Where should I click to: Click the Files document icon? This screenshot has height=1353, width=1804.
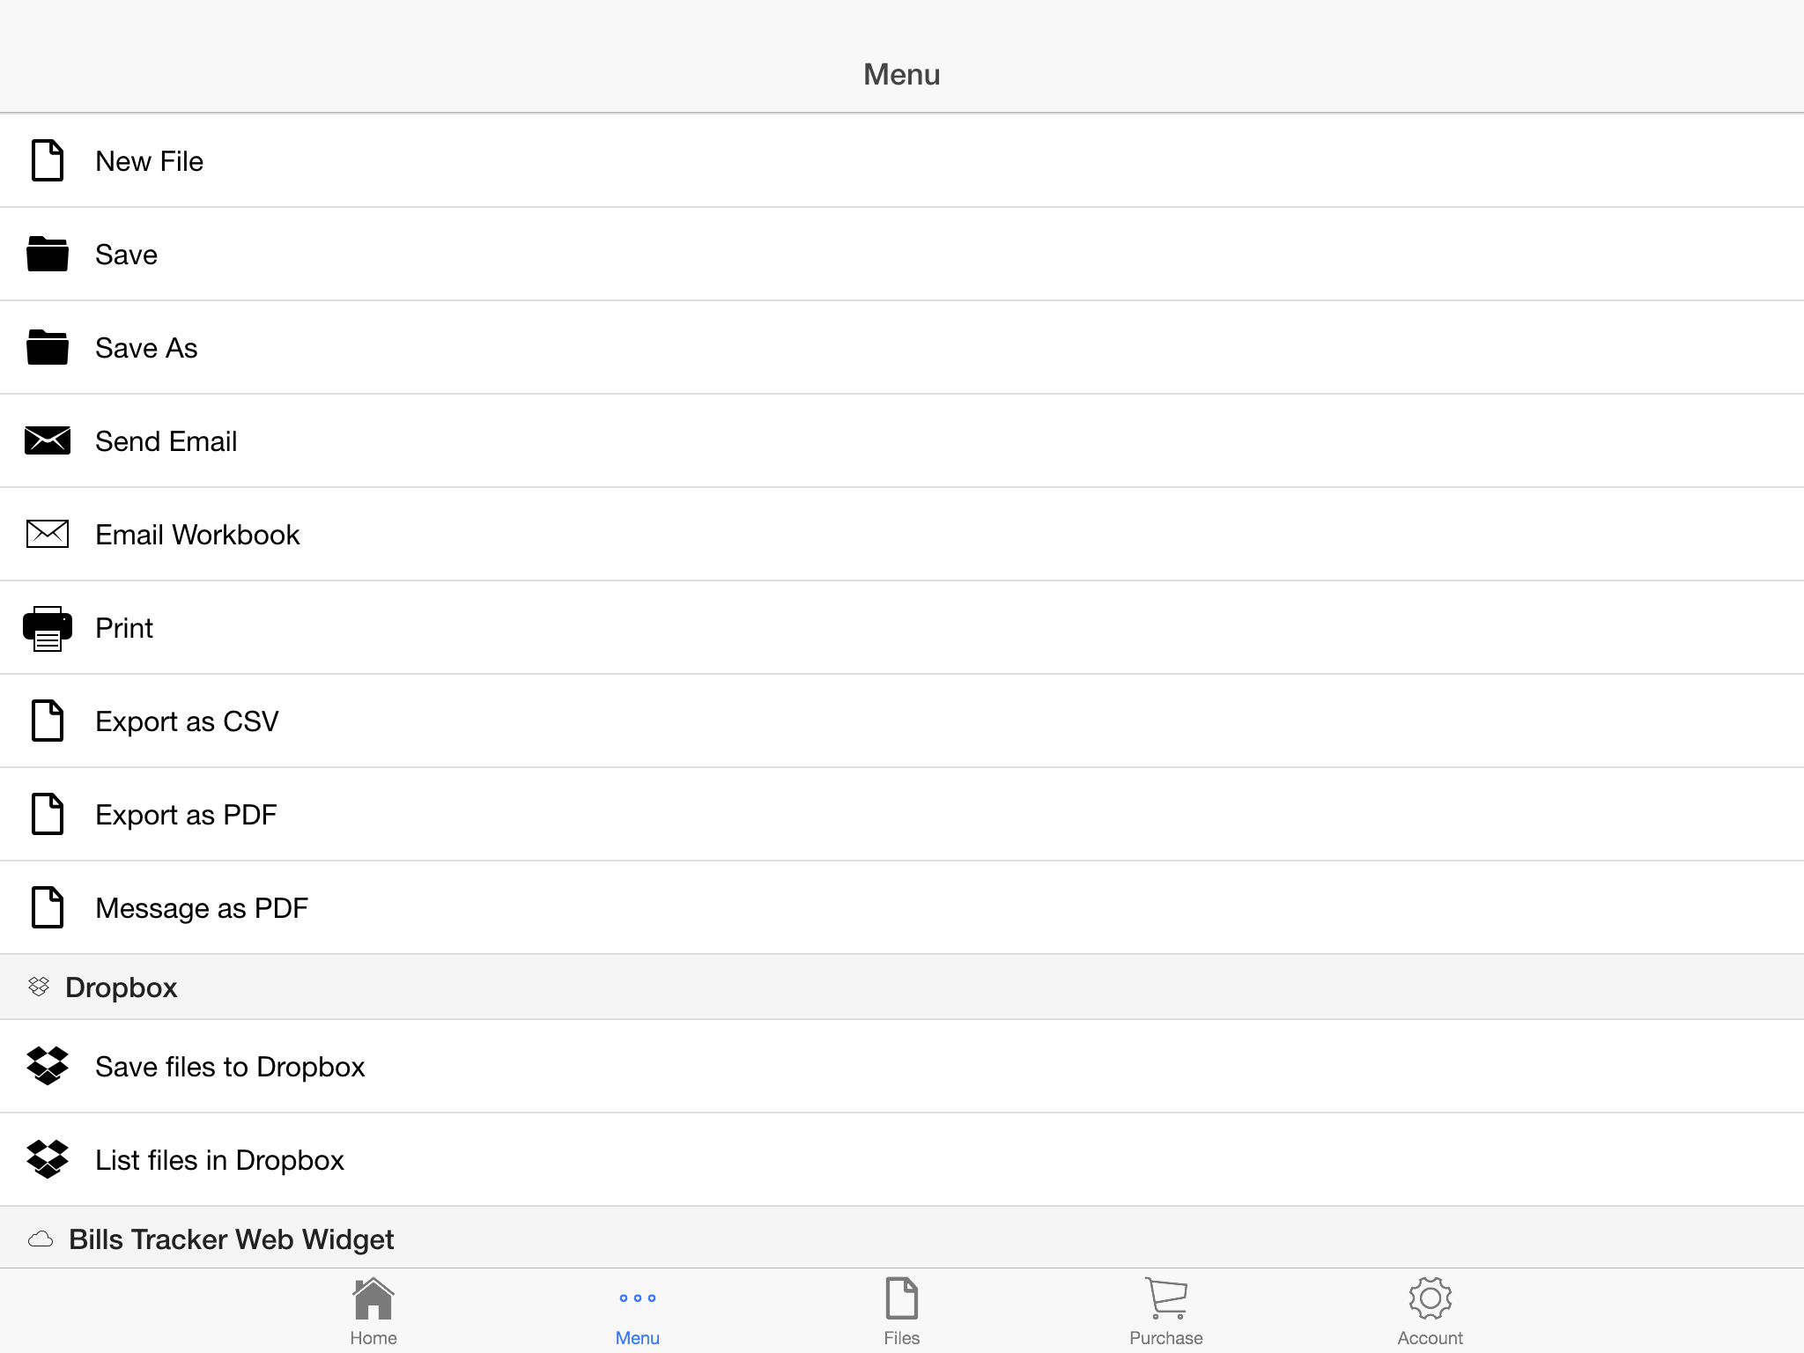click(x=902, y=1298)
